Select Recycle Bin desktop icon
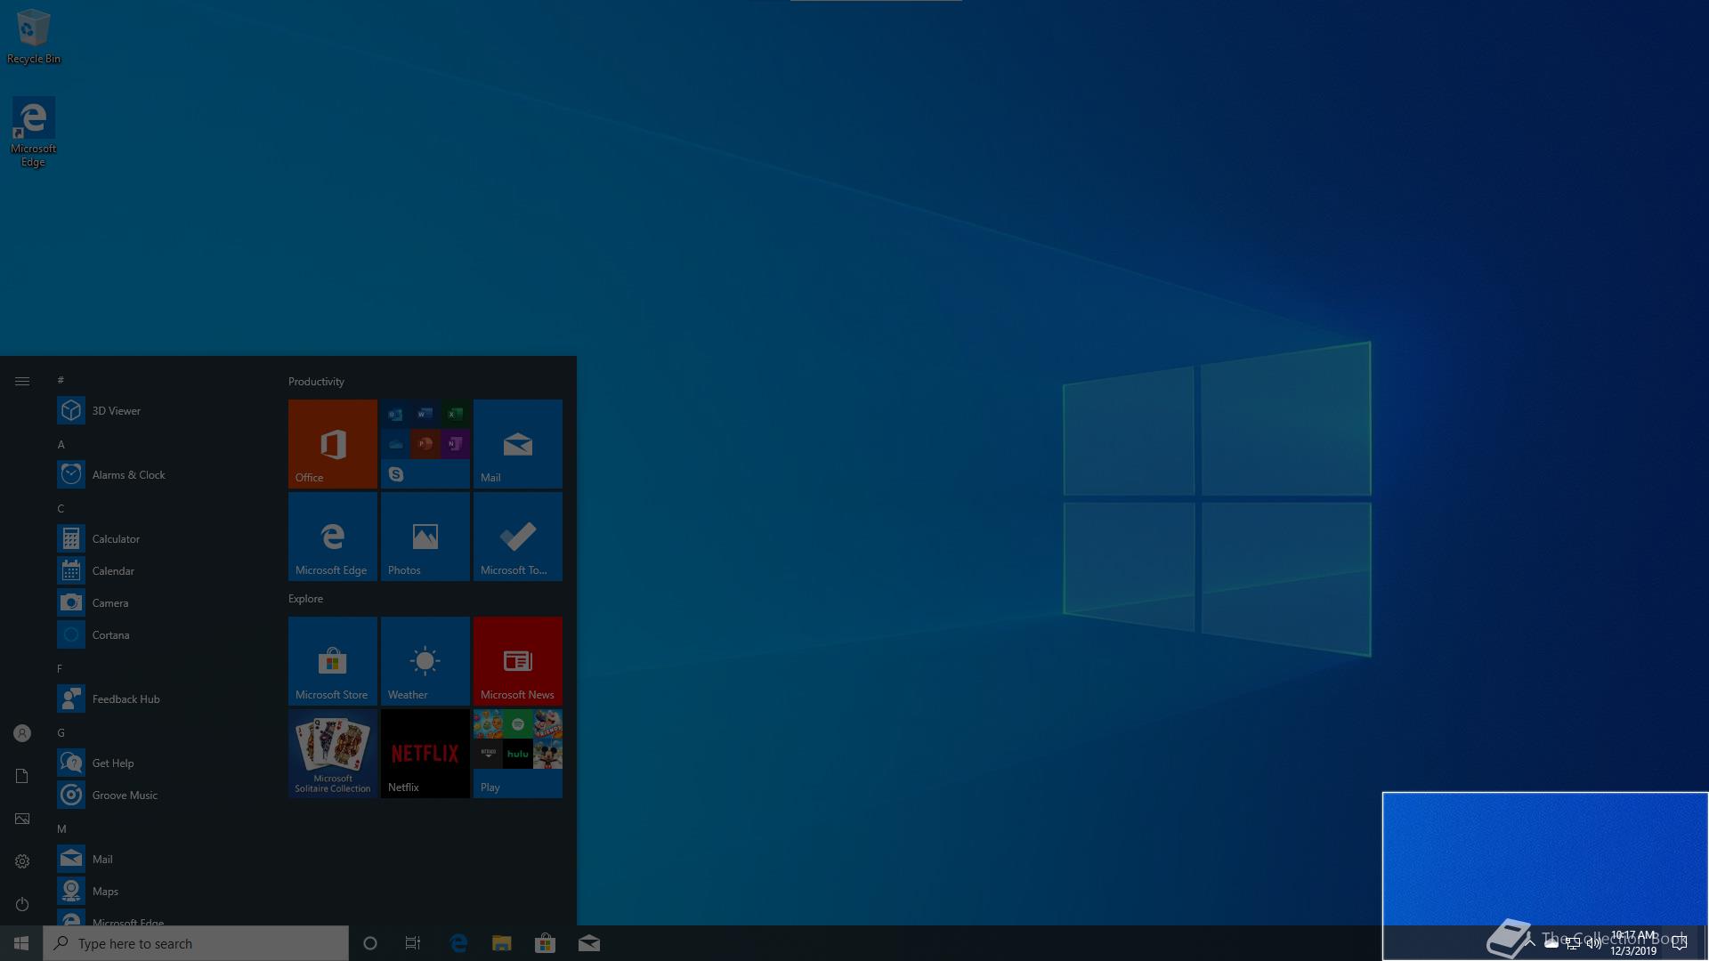This screenshot has width=1709, height=961. tap(34, 36)
